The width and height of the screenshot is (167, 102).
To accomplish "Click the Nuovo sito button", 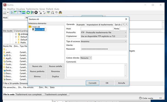I will tap(37, 66).
